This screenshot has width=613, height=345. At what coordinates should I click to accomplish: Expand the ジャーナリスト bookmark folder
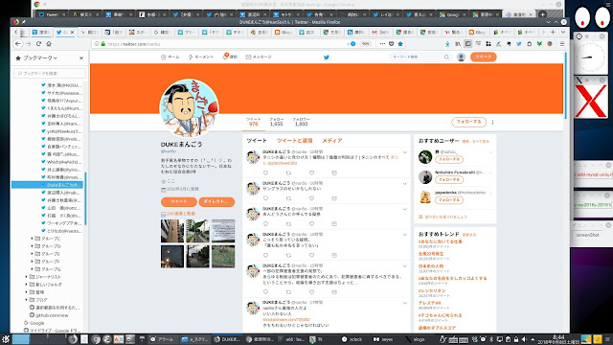(x=27, y=277)
